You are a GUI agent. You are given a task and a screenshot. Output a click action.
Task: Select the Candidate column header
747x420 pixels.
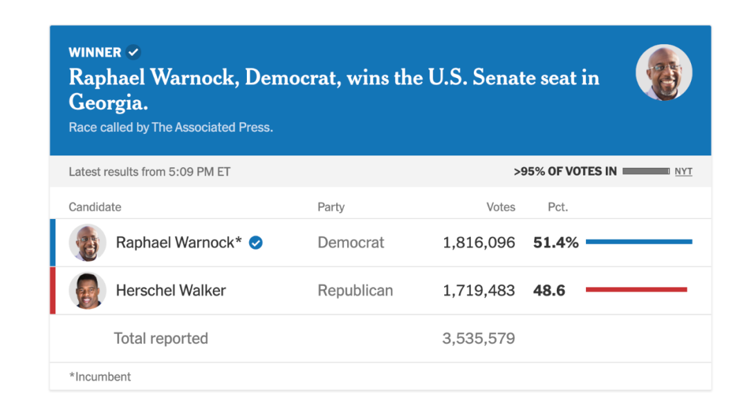point(95,207)
